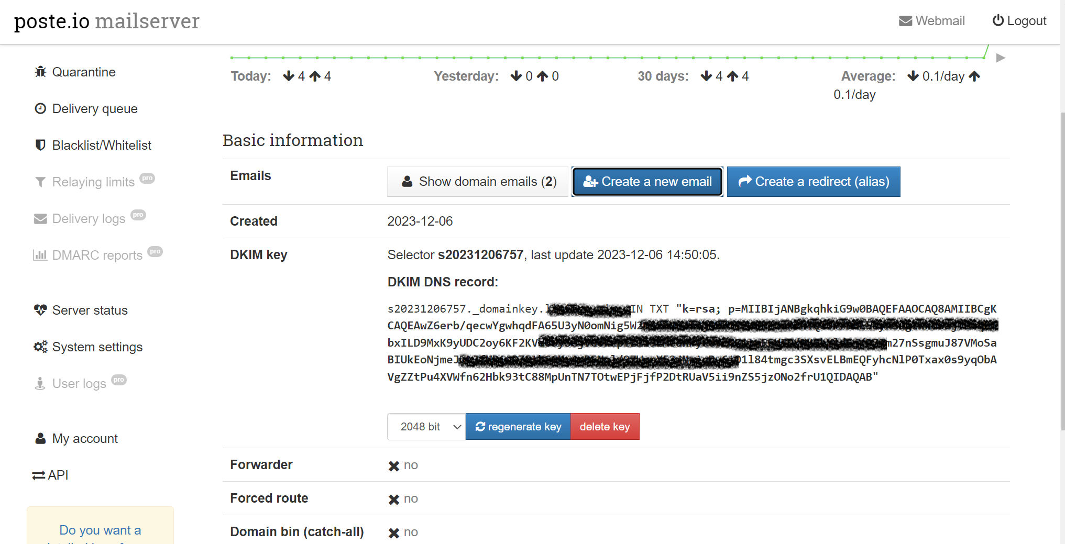Click the Blacklist/Whitelist shield icon

click(x=40, y=145)
